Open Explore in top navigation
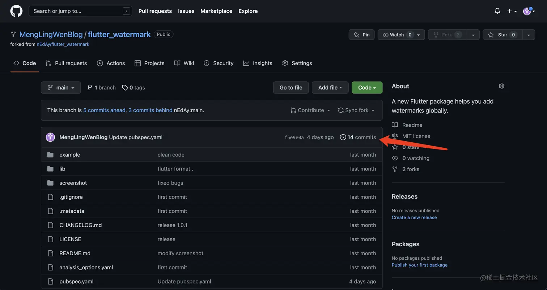 tap(248, 11)
